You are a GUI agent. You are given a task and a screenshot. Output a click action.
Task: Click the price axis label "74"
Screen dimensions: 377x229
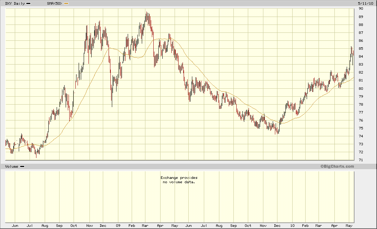point(361,136)
